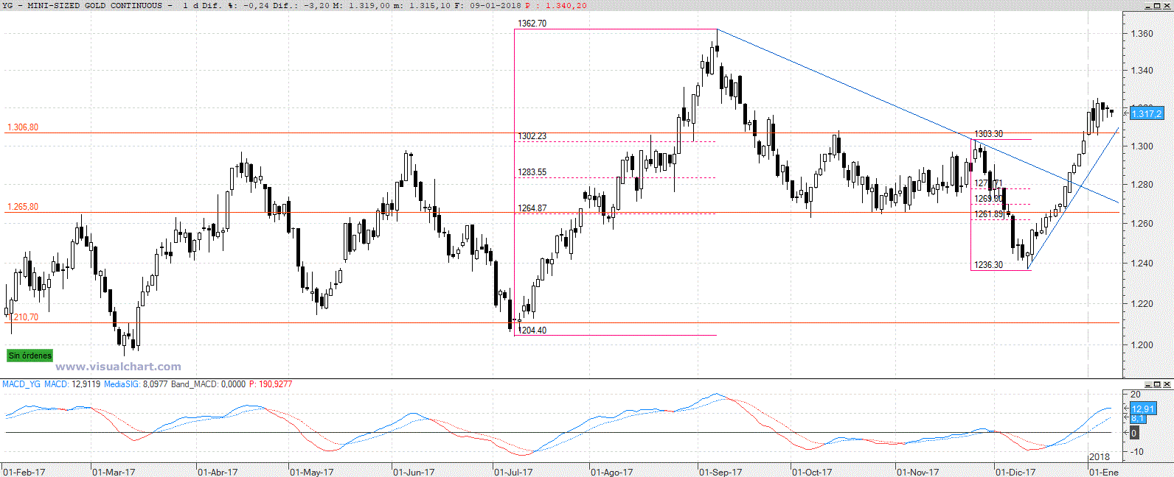Click the green 'Sin órdenes' label
The width and height of the screenshot is (1174, 477).
tap(30, 356)
